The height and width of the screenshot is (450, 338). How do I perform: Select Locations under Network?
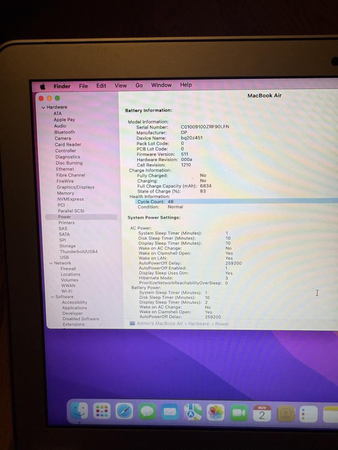(71, 274)
